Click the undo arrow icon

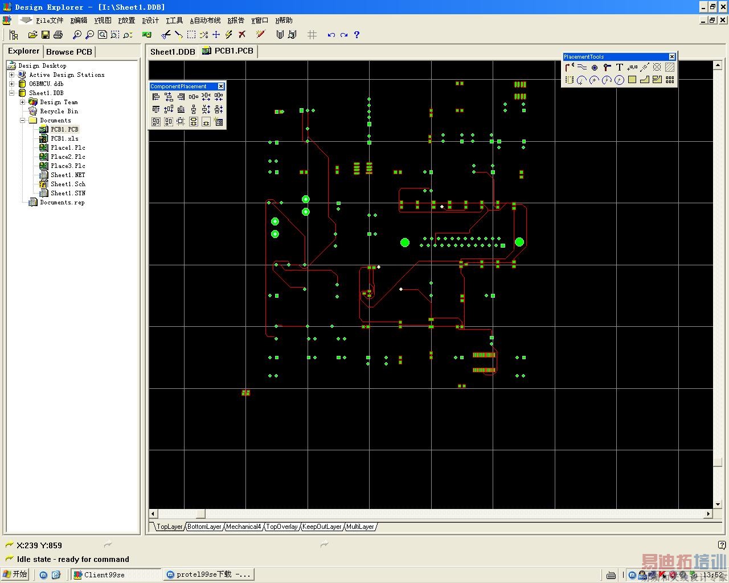[x=331, y=35]
